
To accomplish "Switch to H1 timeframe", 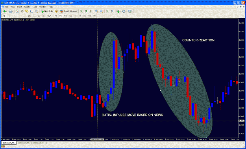I will tap(75, 16).
